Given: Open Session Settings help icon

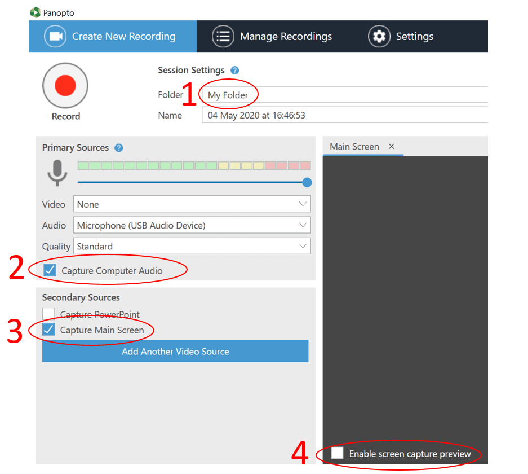Looking at the screenshot, I should tap(235, 70).
